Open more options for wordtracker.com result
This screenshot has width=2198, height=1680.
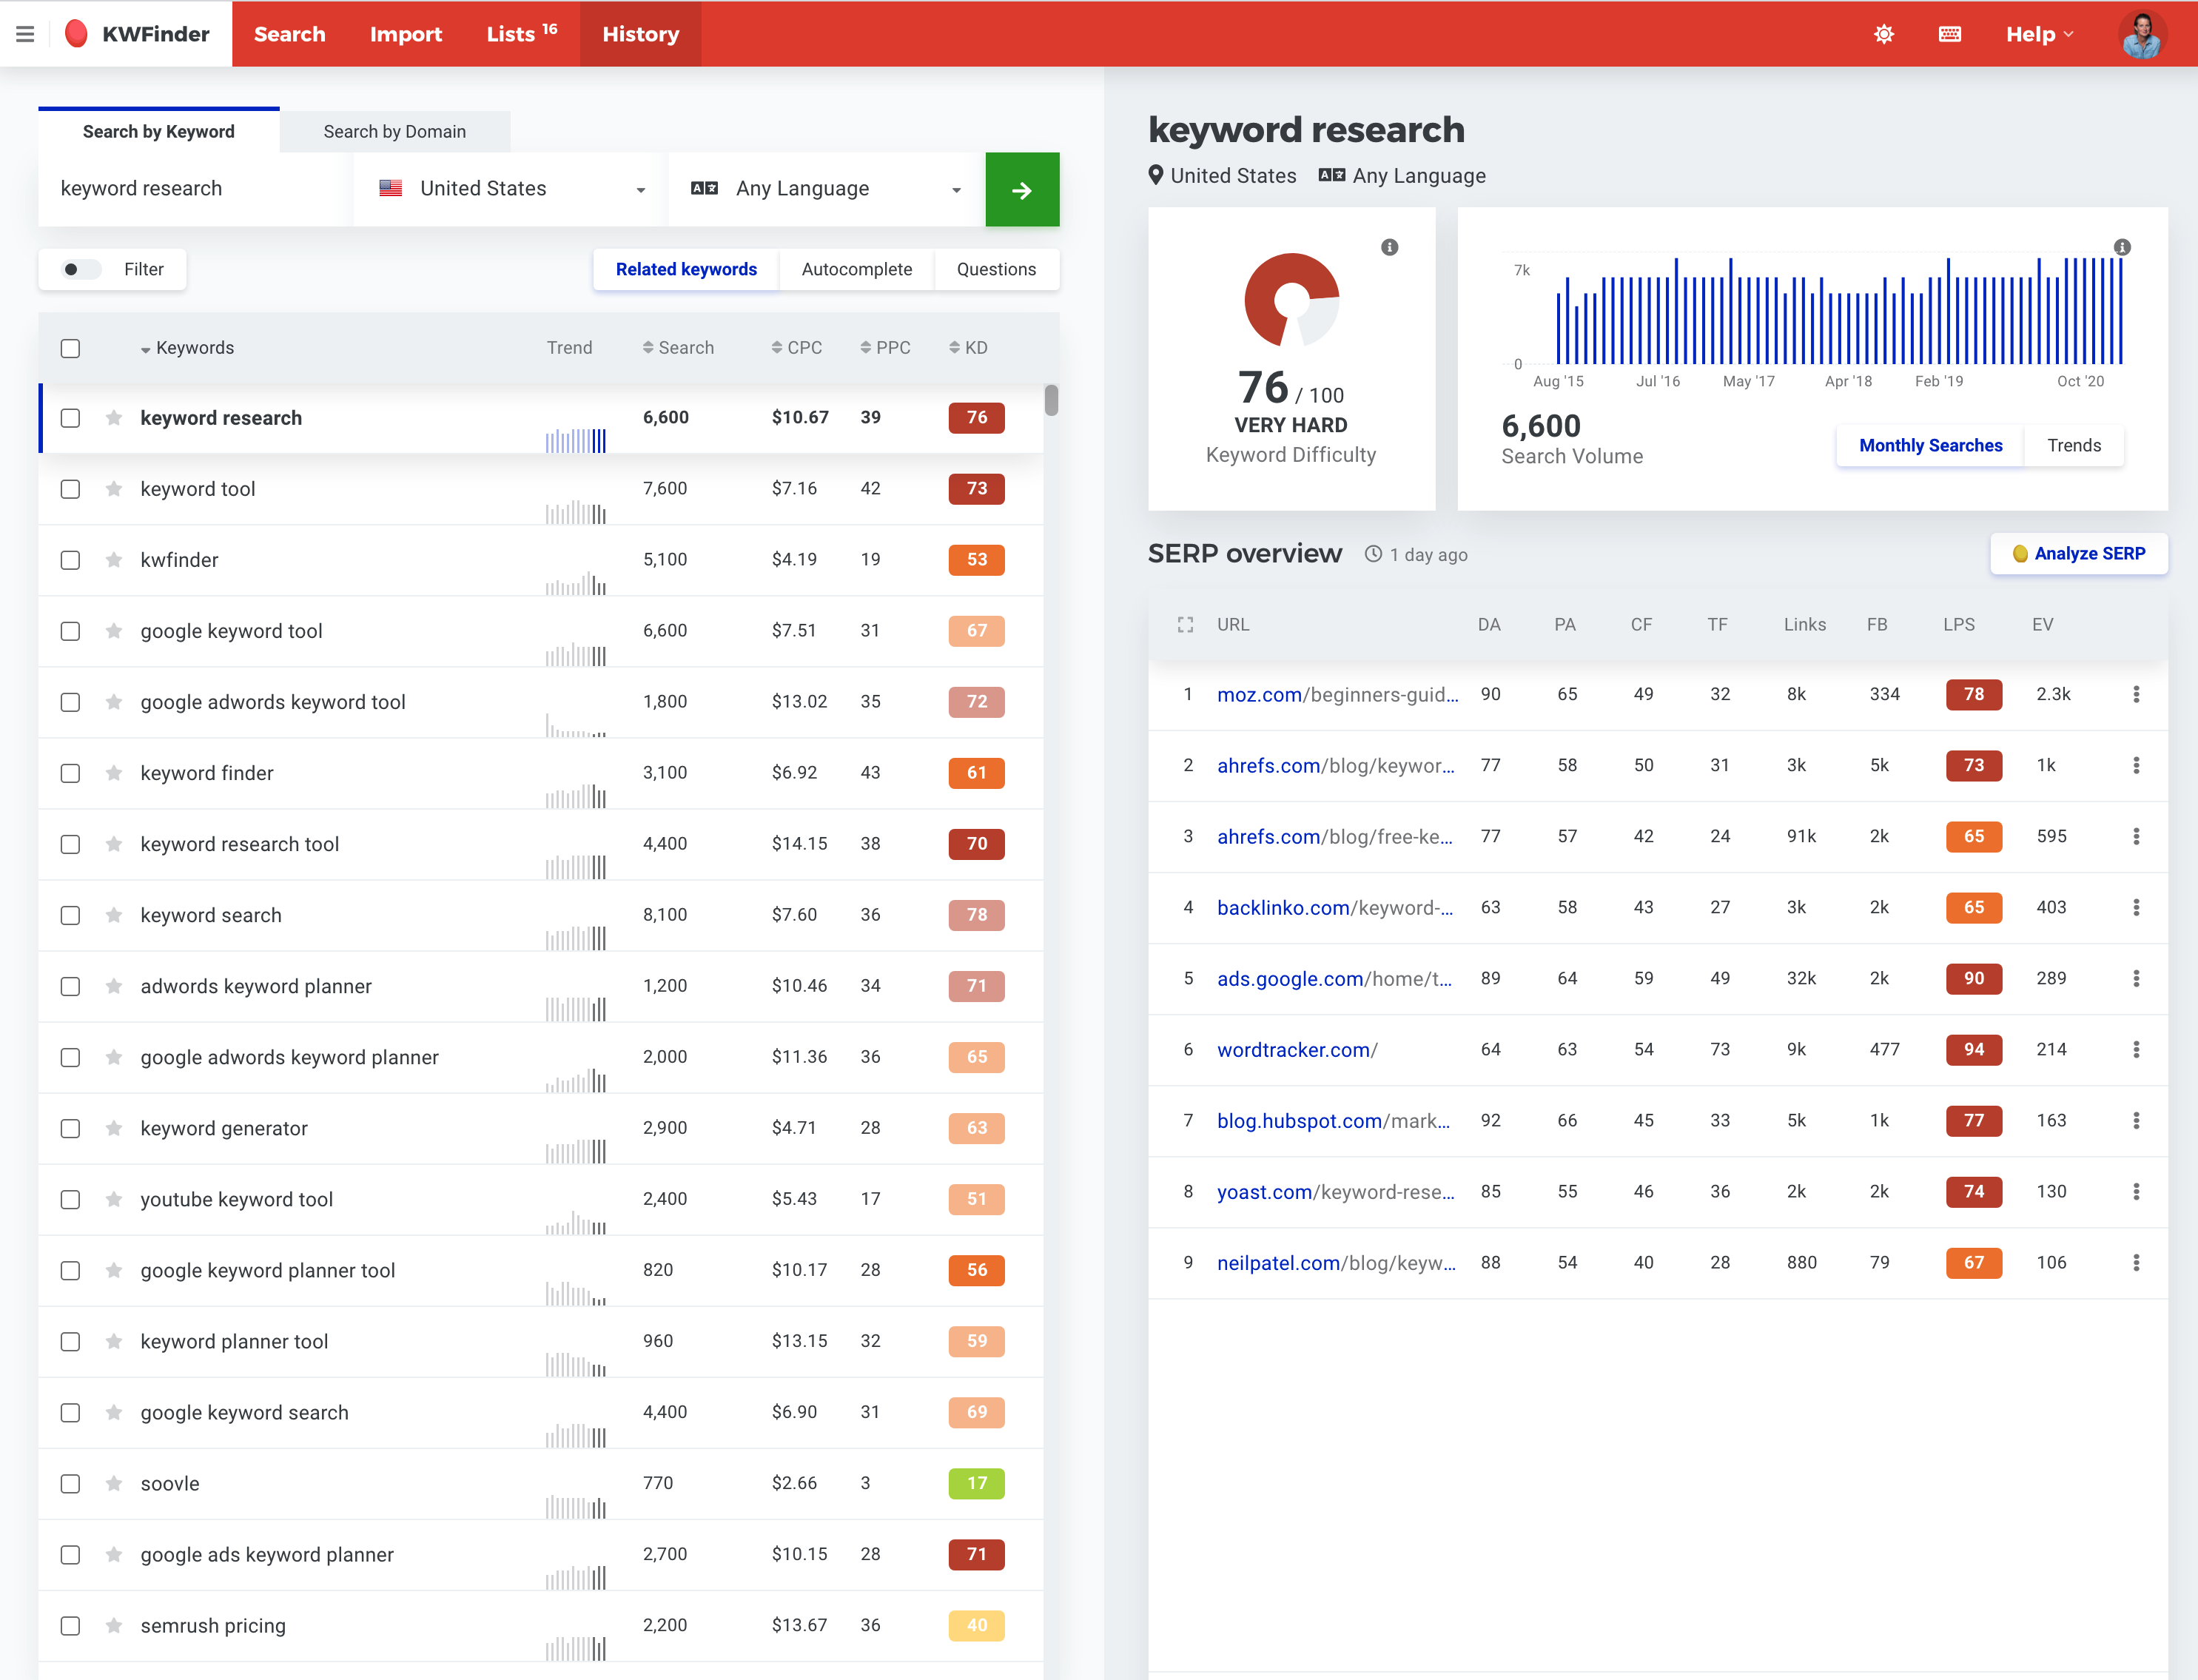[x=2136, y=1049]
